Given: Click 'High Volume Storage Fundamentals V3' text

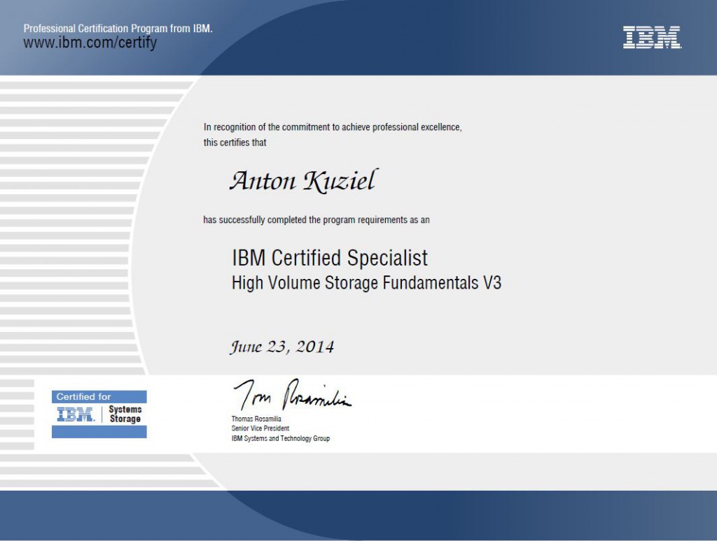Looking at the screenshot, I should point(366,282).
